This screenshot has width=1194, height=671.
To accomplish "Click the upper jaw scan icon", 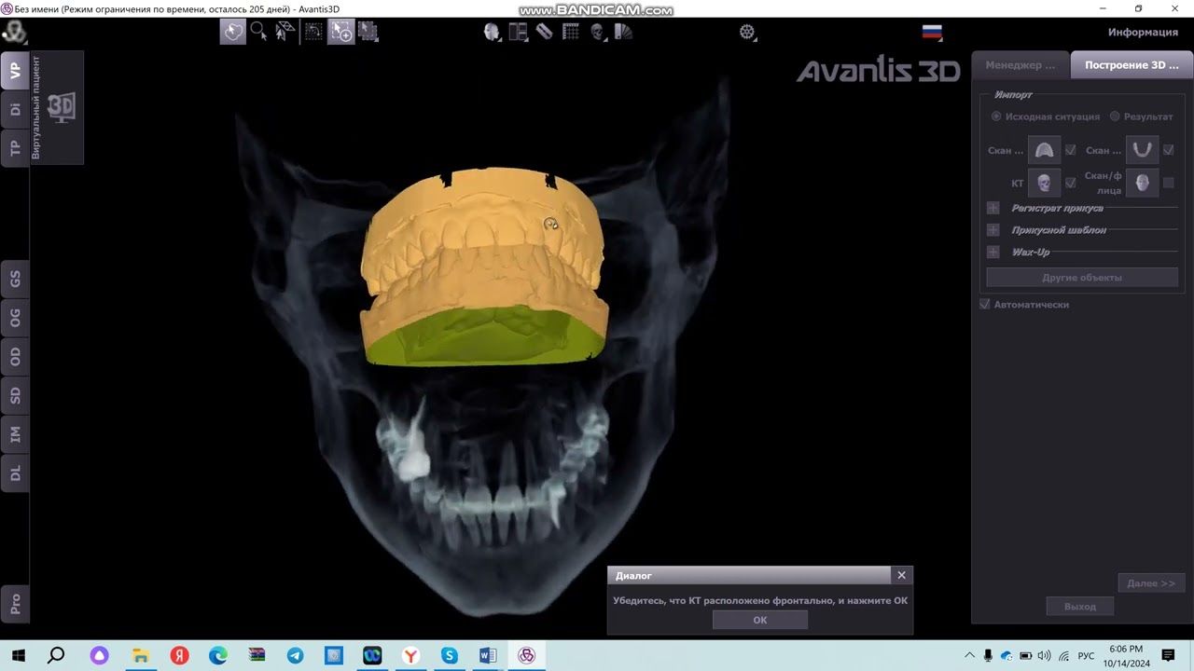I will pos(1044,150).
